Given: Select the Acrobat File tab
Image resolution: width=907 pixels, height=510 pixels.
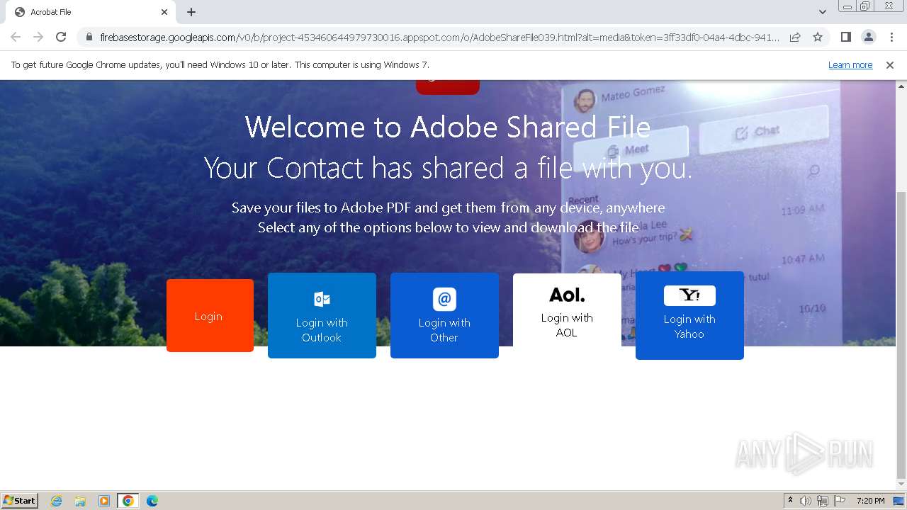Looking at the screenshot, I should [x=90, y=12].
